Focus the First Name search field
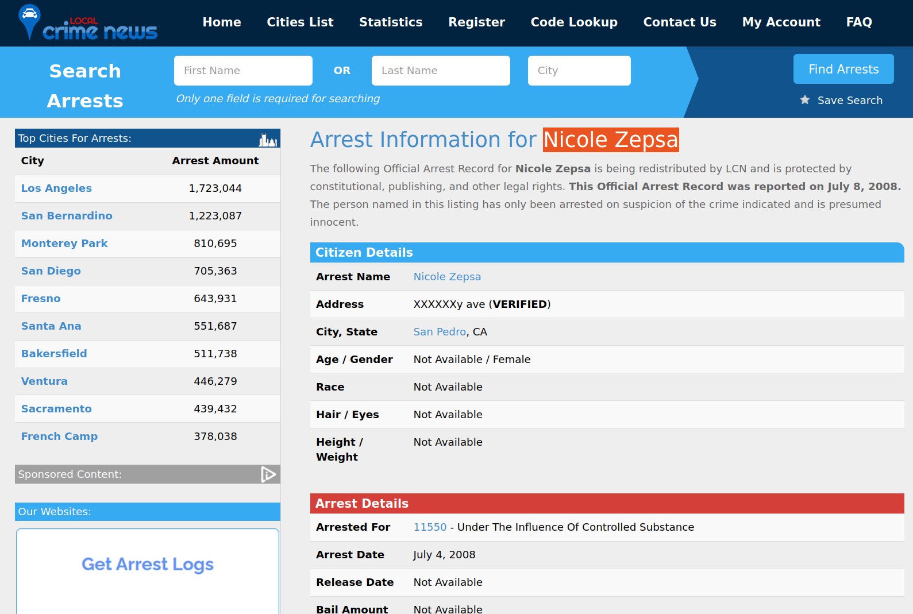Viewport: 913px width, 614px height. [243, 71]
